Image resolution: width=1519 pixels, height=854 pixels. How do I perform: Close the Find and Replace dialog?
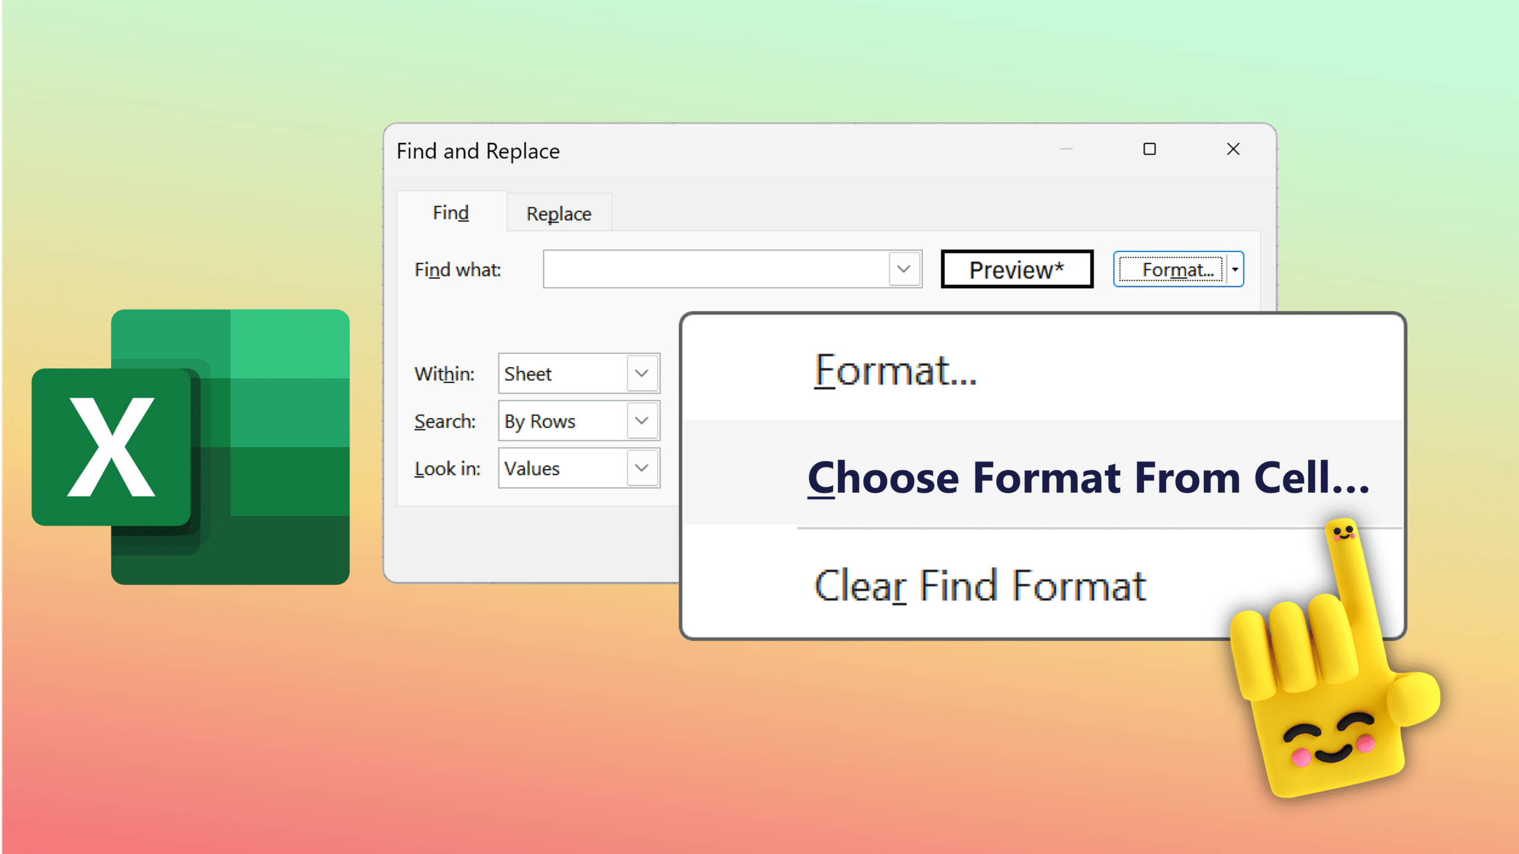click(x=1234, y=149)
